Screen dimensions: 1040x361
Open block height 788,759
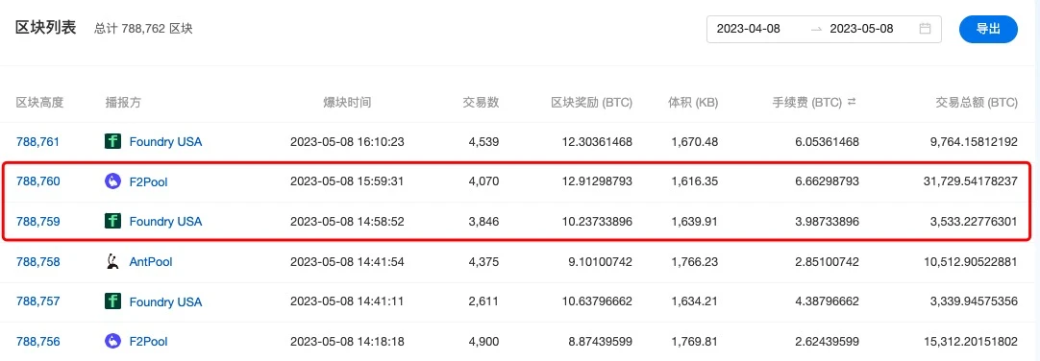[x=37, y=221]
